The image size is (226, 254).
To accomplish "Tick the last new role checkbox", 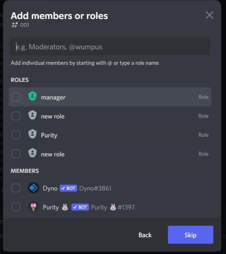I will (16, 154).
